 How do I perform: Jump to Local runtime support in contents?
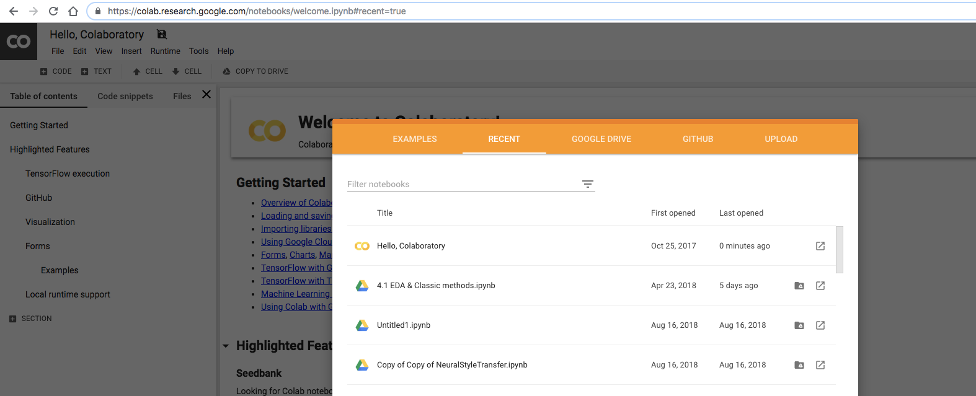point(68,294)
